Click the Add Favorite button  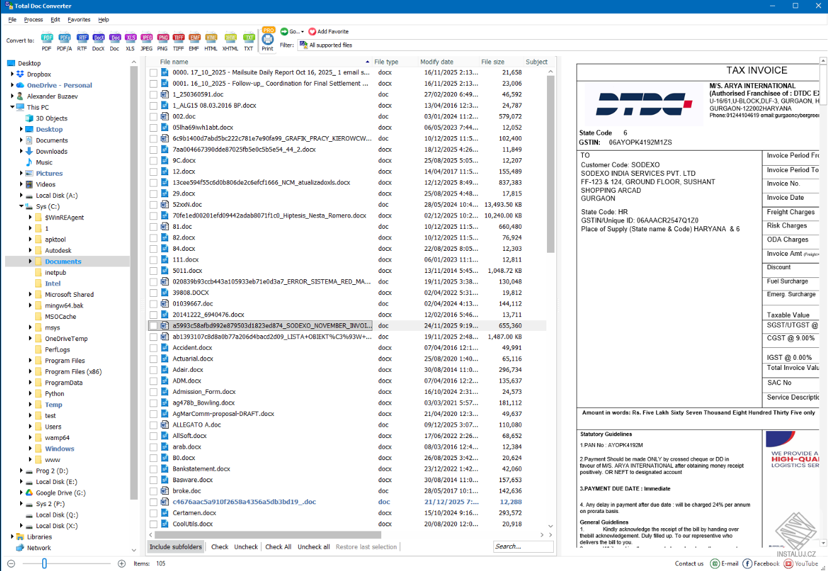point(328,32)
